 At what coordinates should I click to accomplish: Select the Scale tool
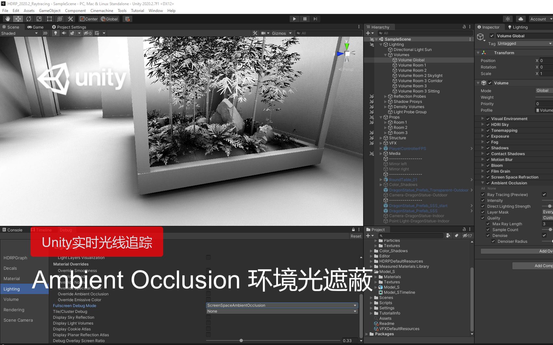[x=39, y=18]
